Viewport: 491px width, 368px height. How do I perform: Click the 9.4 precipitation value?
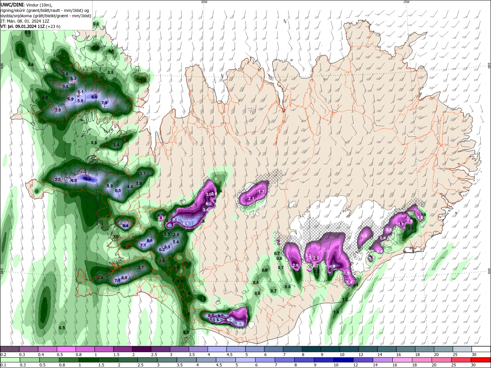(125, 226)
